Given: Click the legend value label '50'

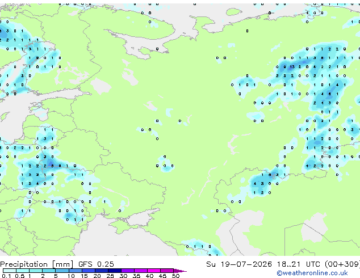Looking at the screenshot, I should (175, 276).
